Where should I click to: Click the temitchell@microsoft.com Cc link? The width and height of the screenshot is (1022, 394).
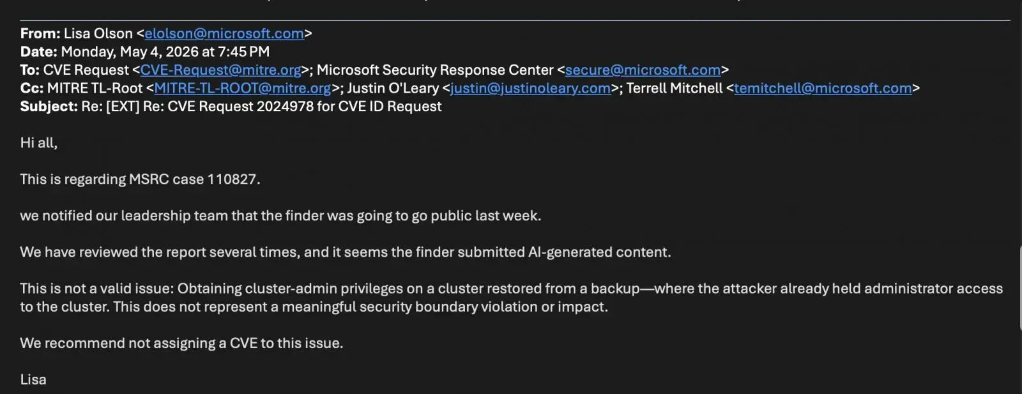(823, 88)
